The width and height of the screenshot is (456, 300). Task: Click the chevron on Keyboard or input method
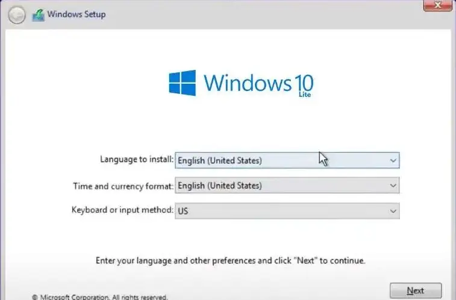tap(393, 211)
